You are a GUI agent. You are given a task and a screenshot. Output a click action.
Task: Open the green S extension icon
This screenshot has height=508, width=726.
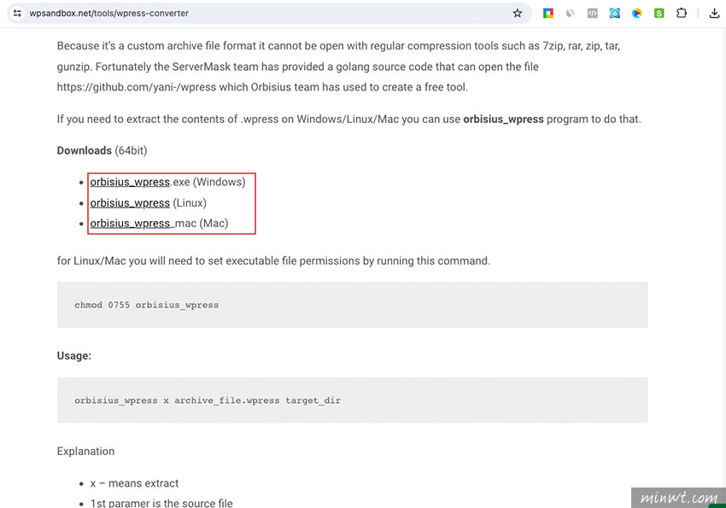coord(659,13)
